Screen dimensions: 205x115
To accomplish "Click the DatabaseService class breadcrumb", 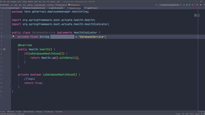I will [61, 5].
